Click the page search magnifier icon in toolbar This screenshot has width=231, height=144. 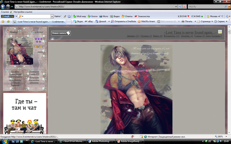pyautogui.click(x=69, y=16)
